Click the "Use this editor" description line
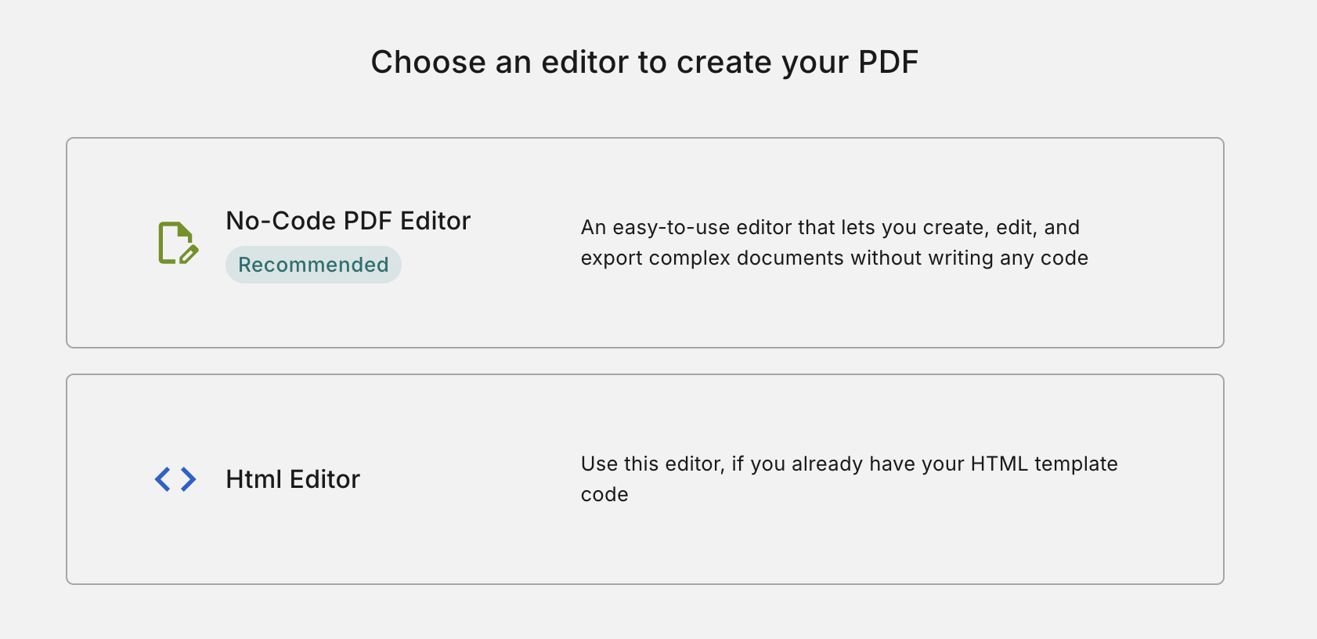The image size is (1317, 639). pyautogui.click(x=850, y=464)
